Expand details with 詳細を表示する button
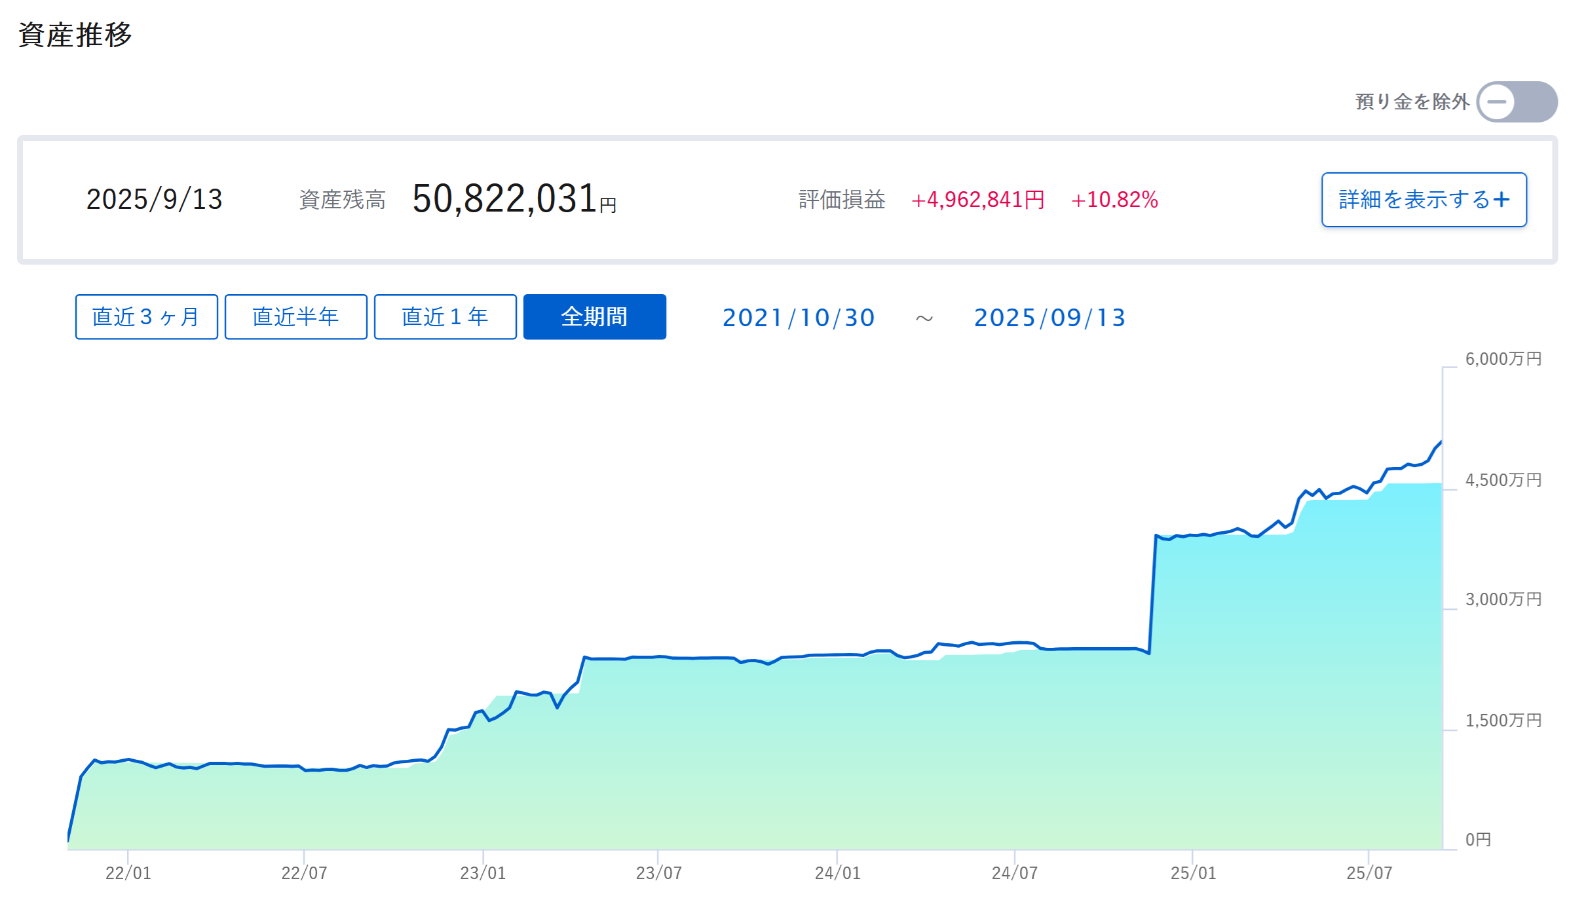The height and width of the screenshot is (900, 1586). pos(1424,200)
